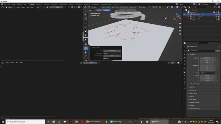Click the New material button in node editor
The height and width of the screenshot is (124, 221).
click(57, 7)
